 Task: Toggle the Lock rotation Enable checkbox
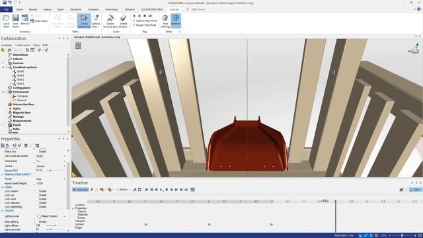coord(38,191)
